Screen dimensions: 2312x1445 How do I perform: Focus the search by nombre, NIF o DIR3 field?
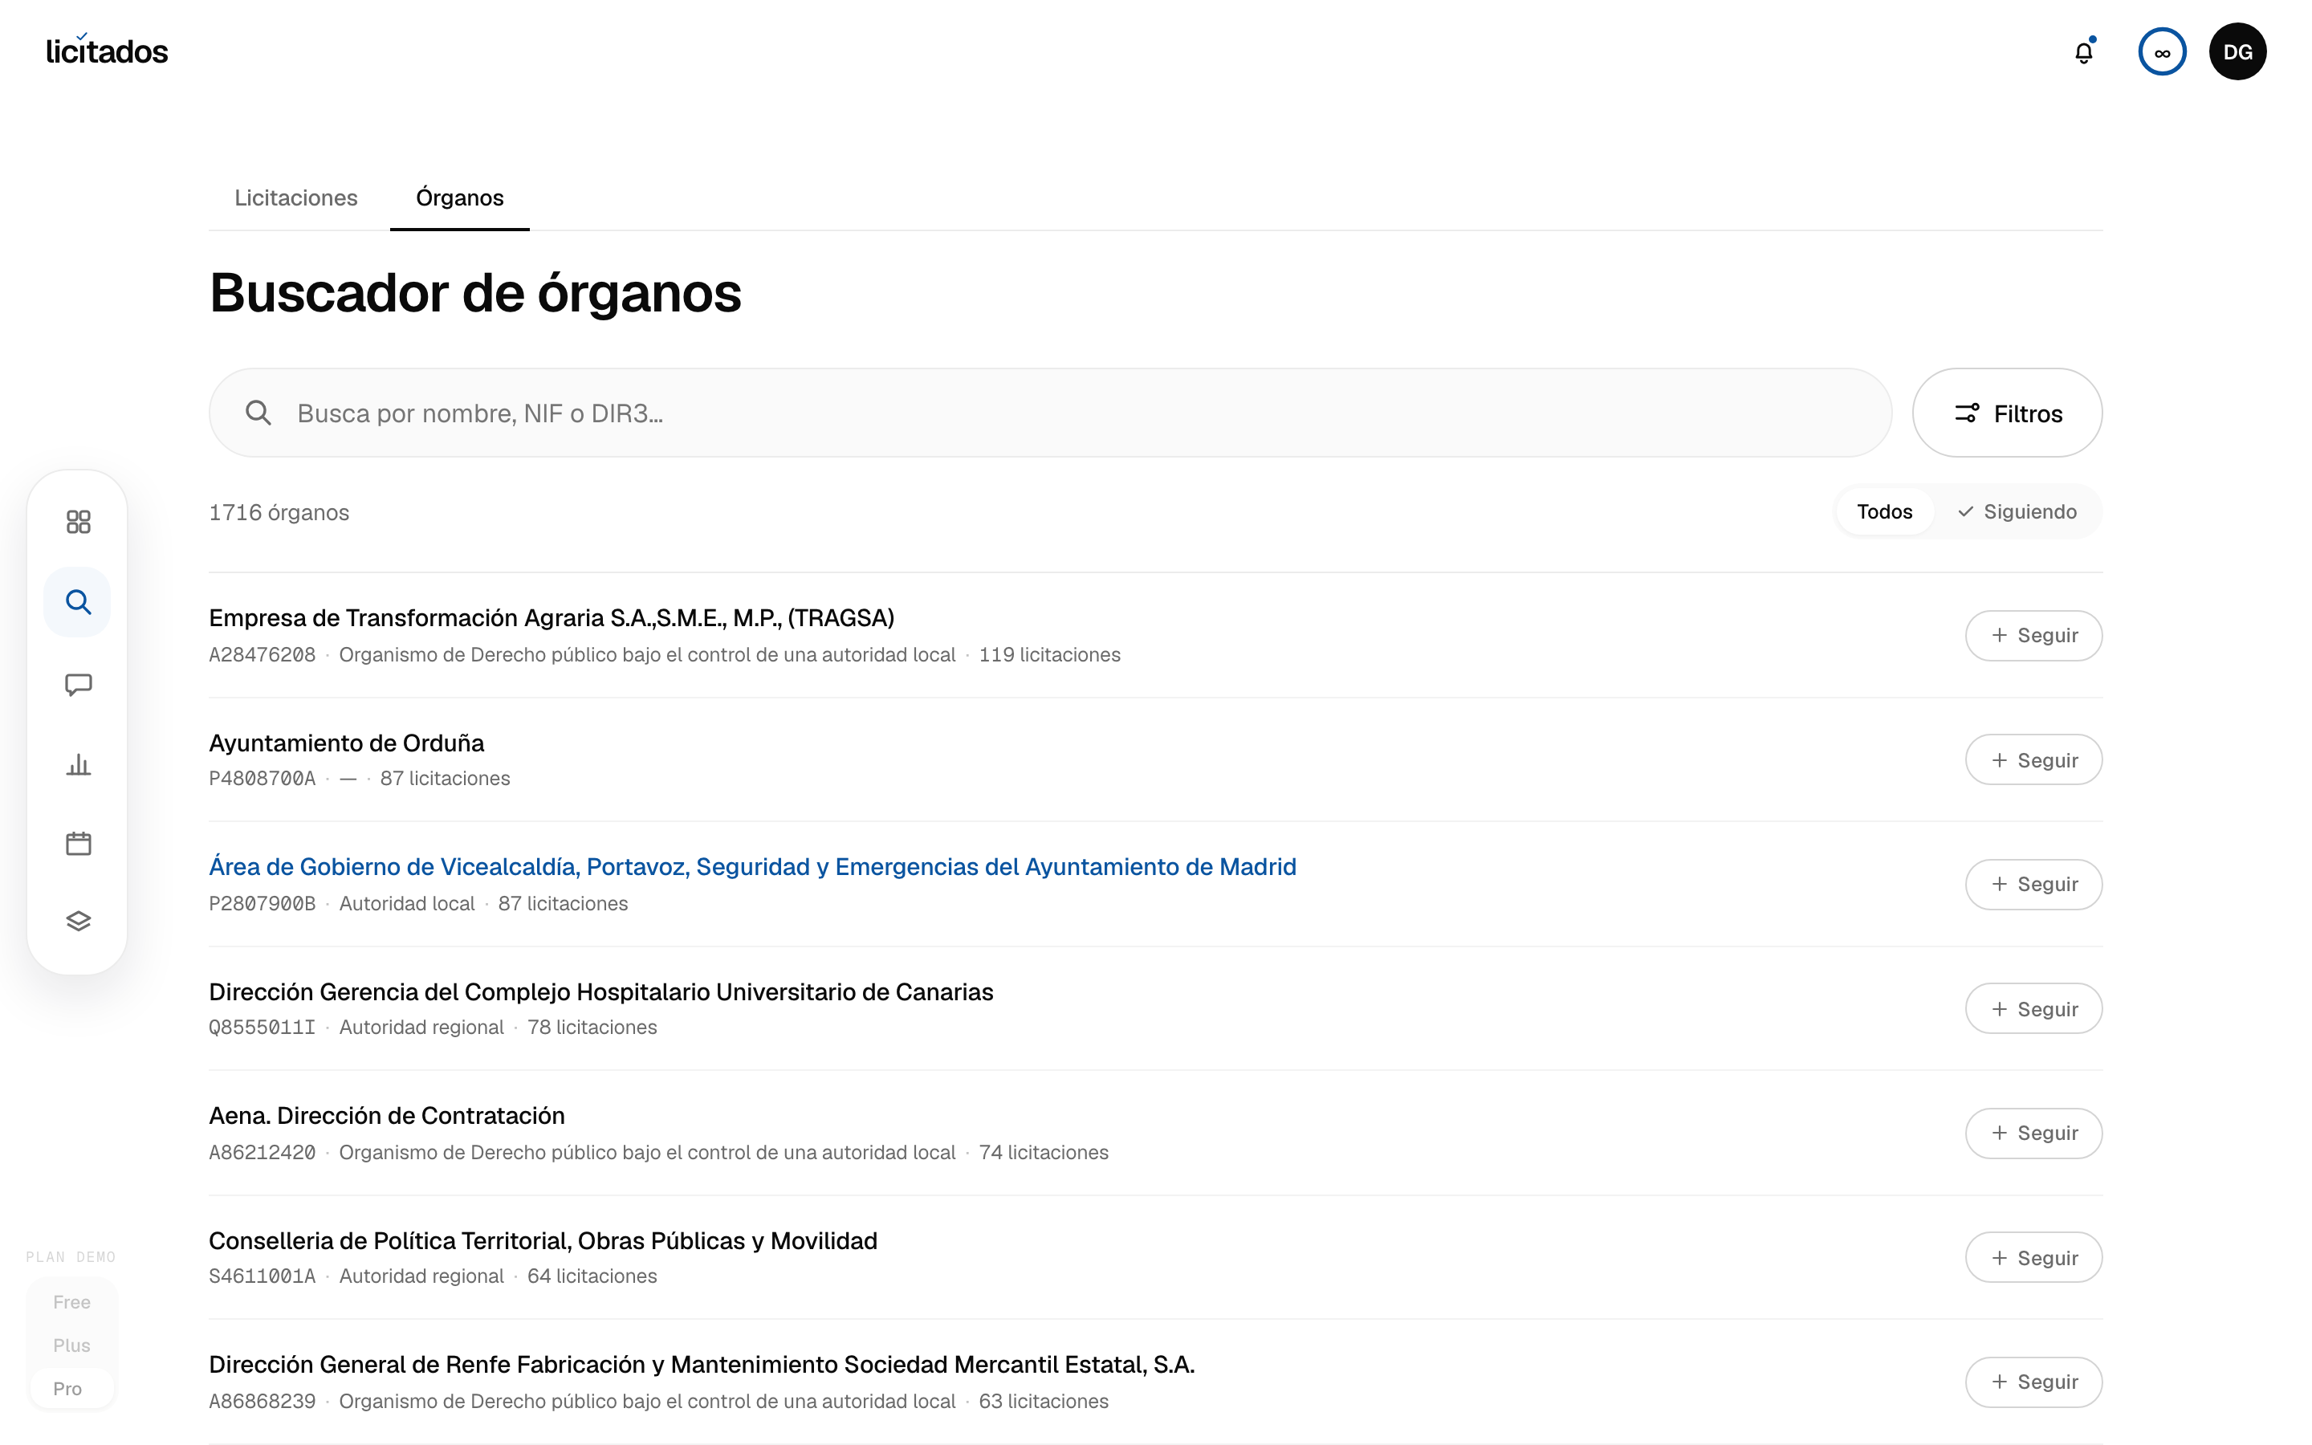pyautogui.click(x=1050, y=413)
